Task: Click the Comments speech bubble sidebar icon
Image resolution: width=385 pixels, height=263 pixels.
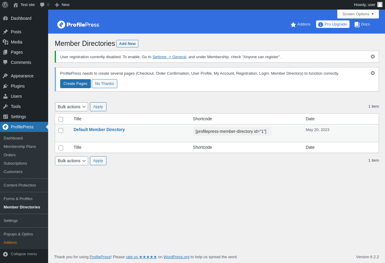Action: coord(5,62)
